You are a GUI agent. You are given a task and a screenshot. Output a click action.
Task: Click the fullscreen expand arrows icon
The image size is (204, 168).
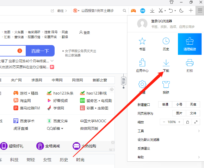coord(196,122)
